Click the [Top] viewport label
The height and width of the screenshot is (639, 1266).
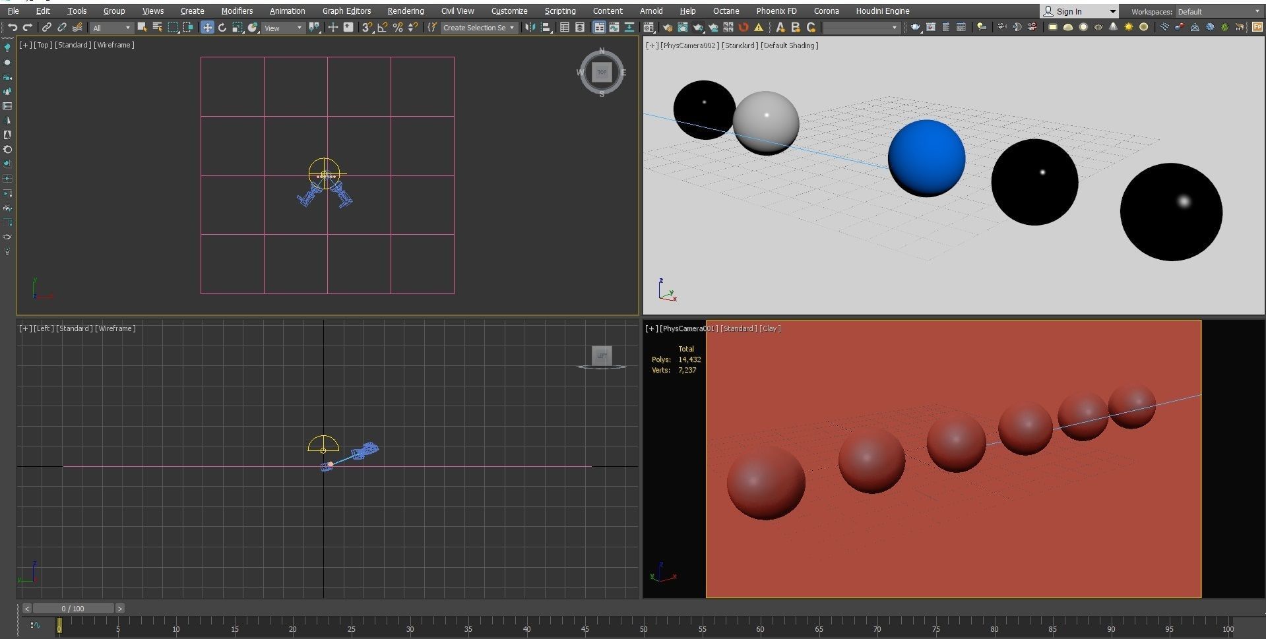click(x=44, y=45)
